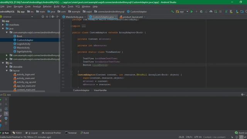Collapse first com.example.wajid package
Screen dimensions: 247x139
point(7,32)
